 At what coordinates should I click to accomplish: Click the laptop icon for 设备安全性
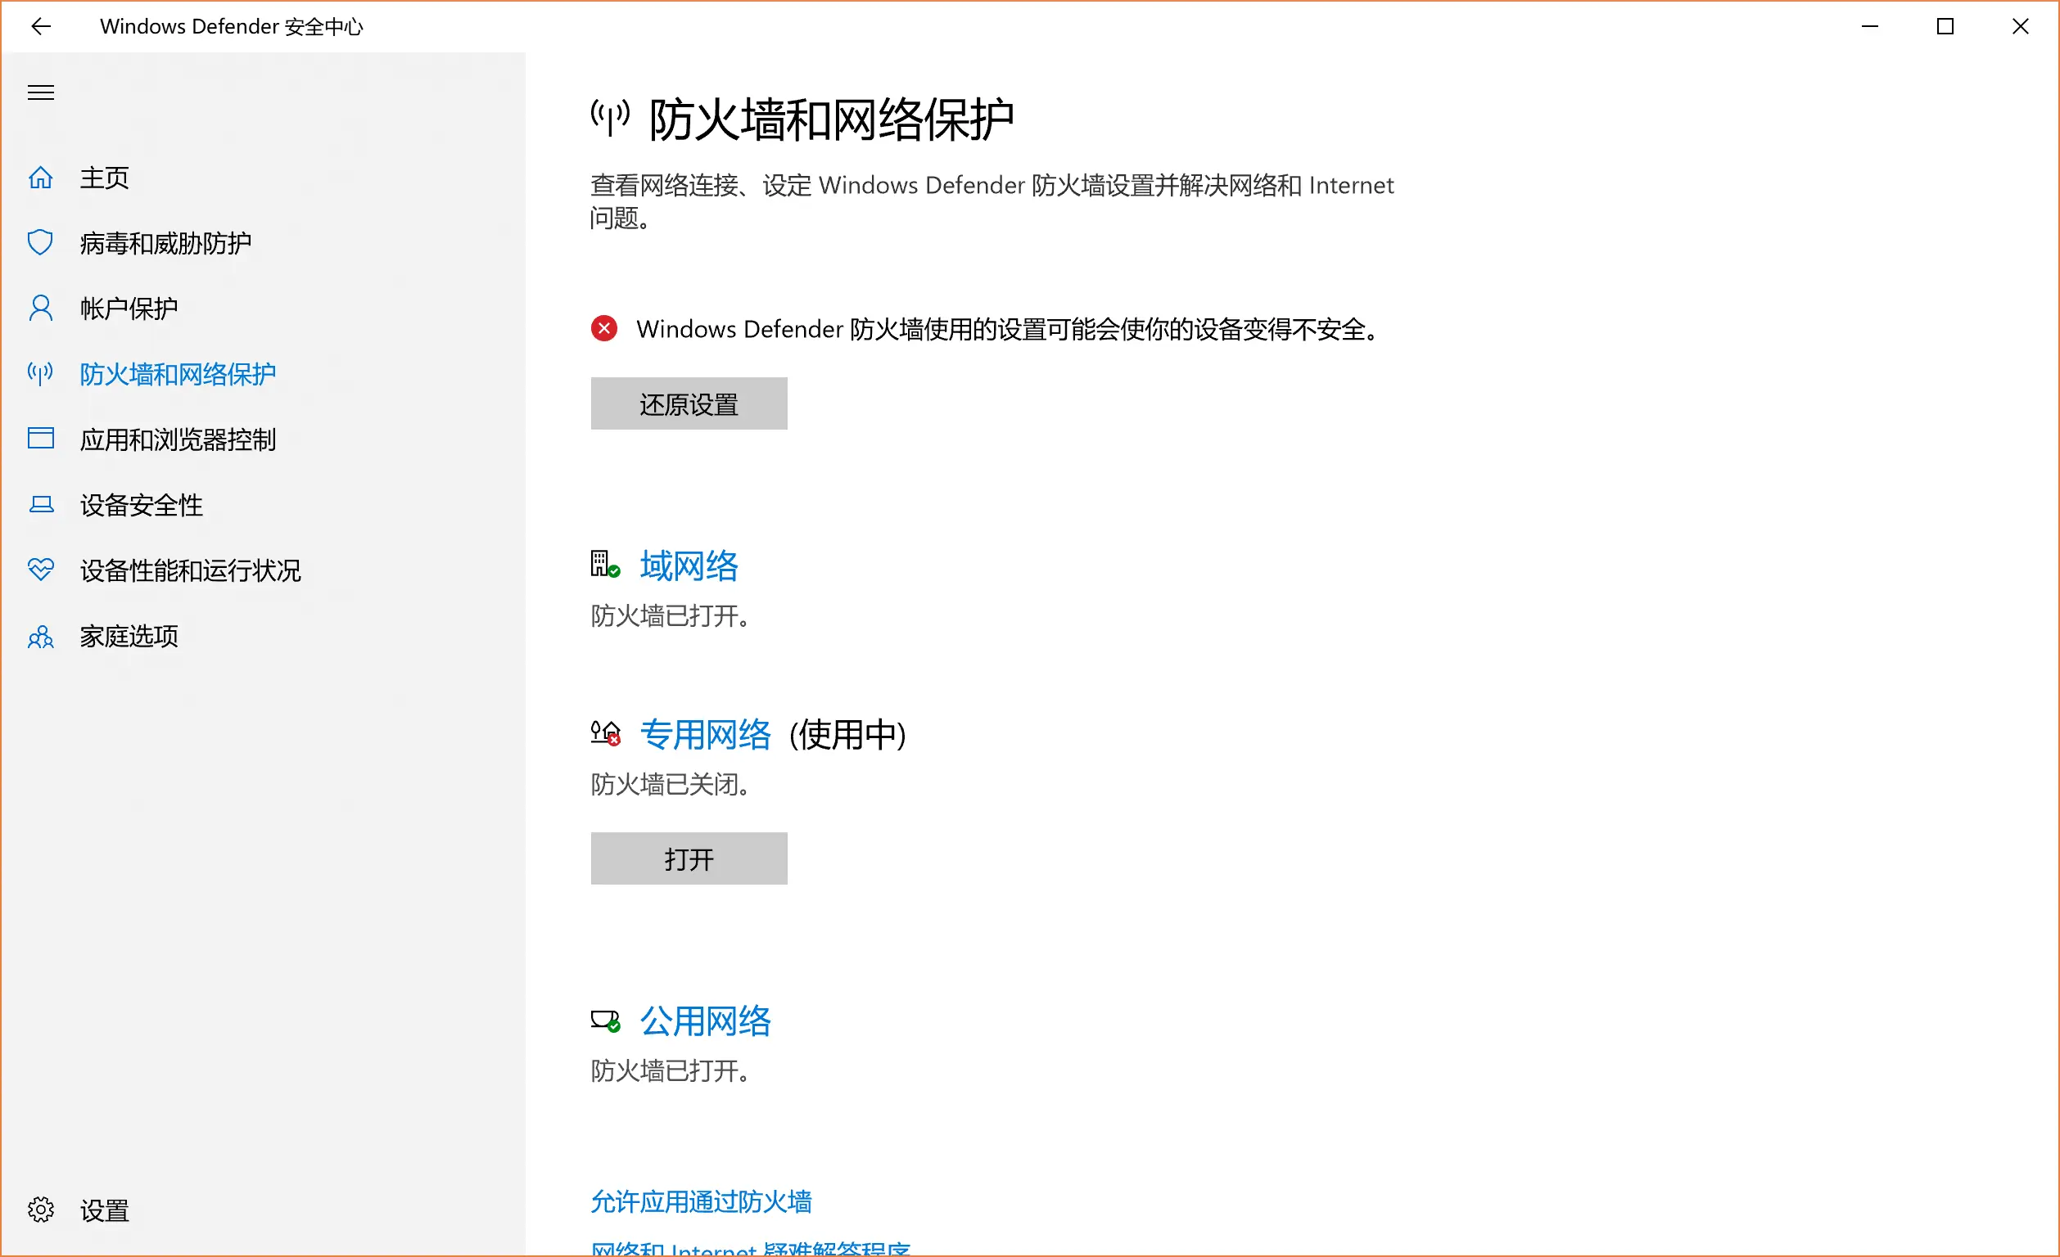40,505
